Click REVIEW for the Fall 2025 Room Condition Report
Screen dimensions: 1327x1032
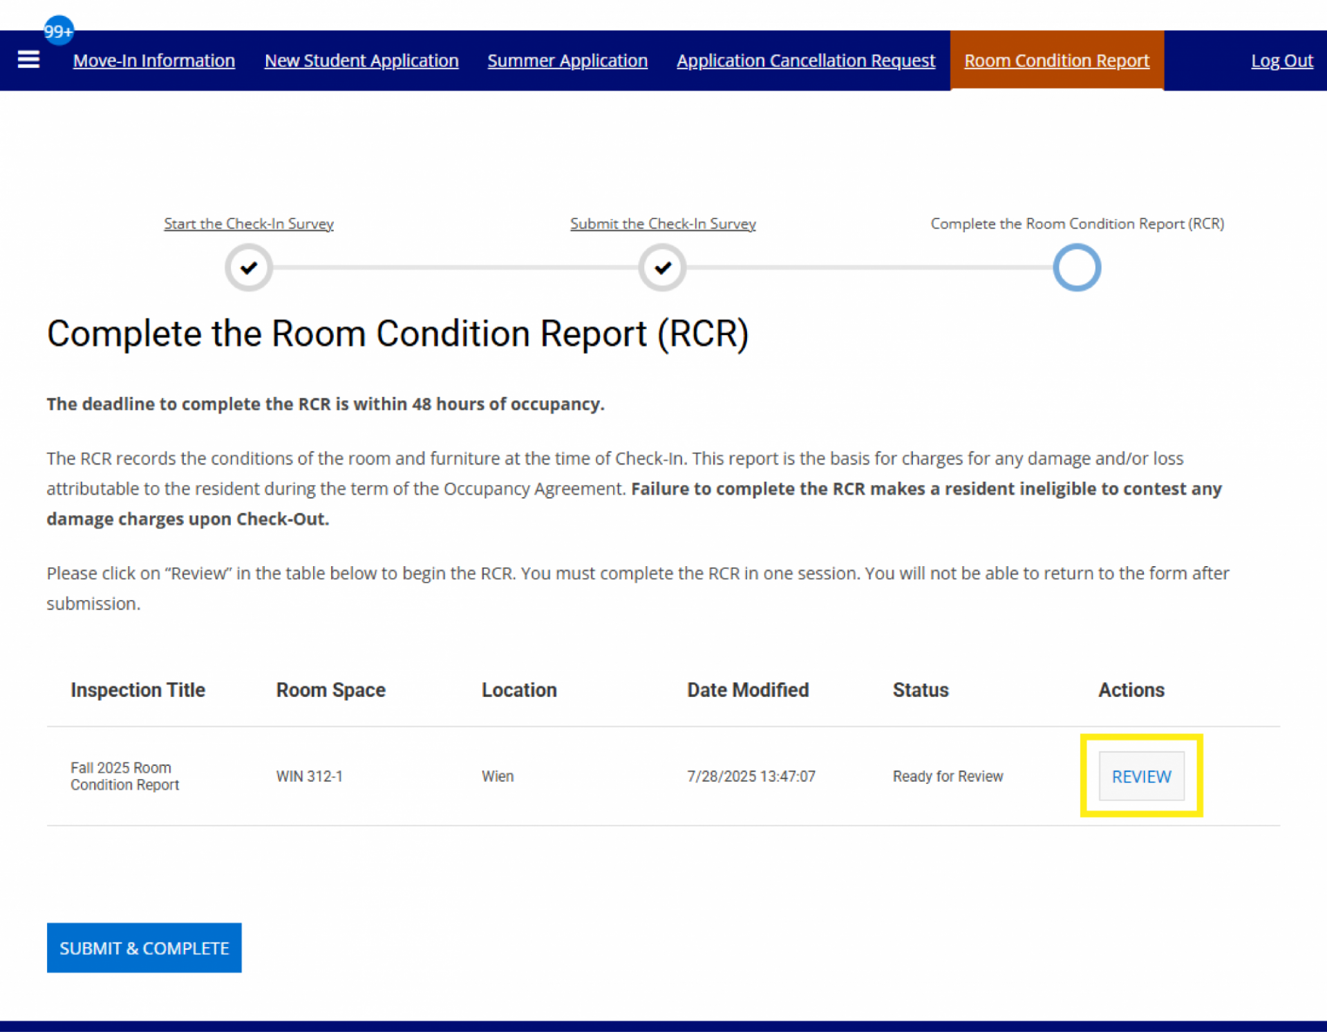[x=1140, y=776]
